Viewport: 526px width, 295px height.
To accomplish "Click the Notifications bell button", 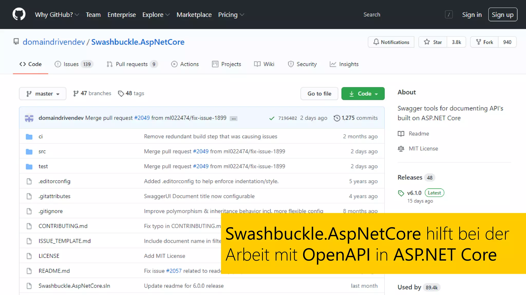I will click(x=391, y=42).
